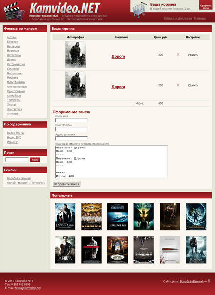Select the Вестерны genre
The height and width of the screenshot is (295, 215).
(x=13, y=46)
